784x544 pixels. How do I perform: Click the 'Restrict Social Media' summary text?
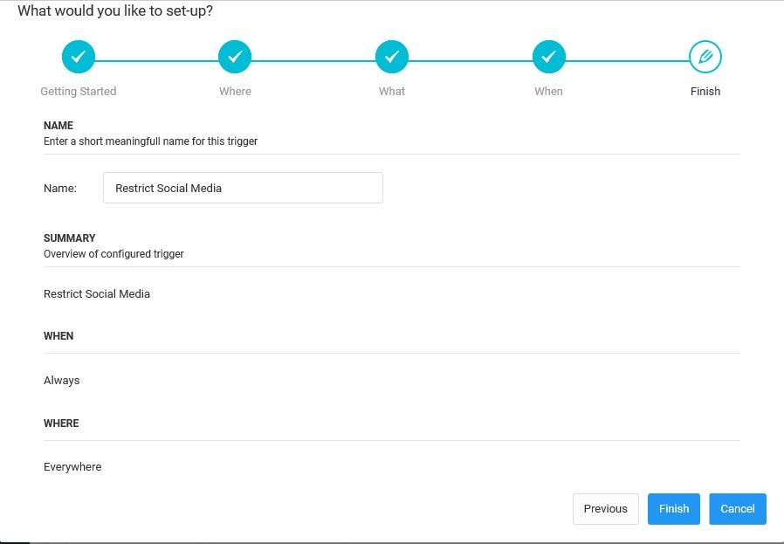pyautogui.click(x=97, y=294)
